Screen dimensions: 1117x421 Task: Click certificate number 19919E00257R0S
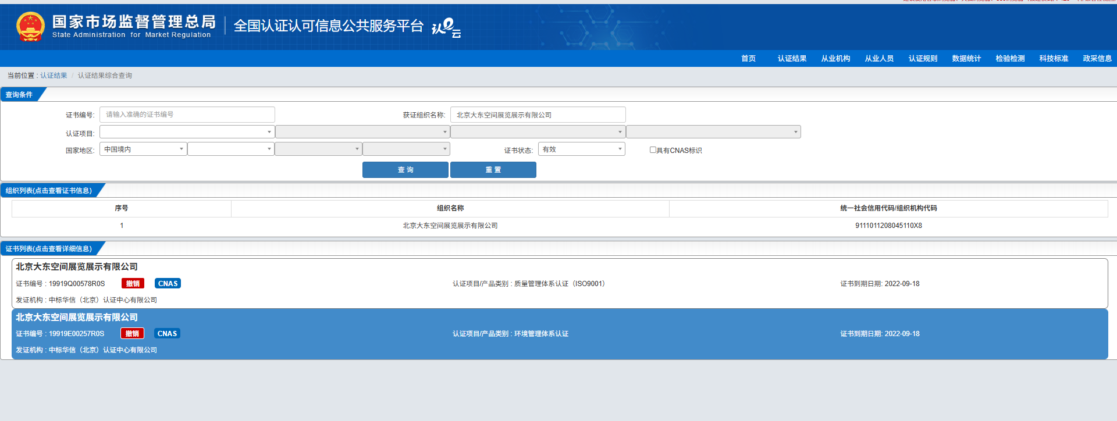click(x=76, y=334)
